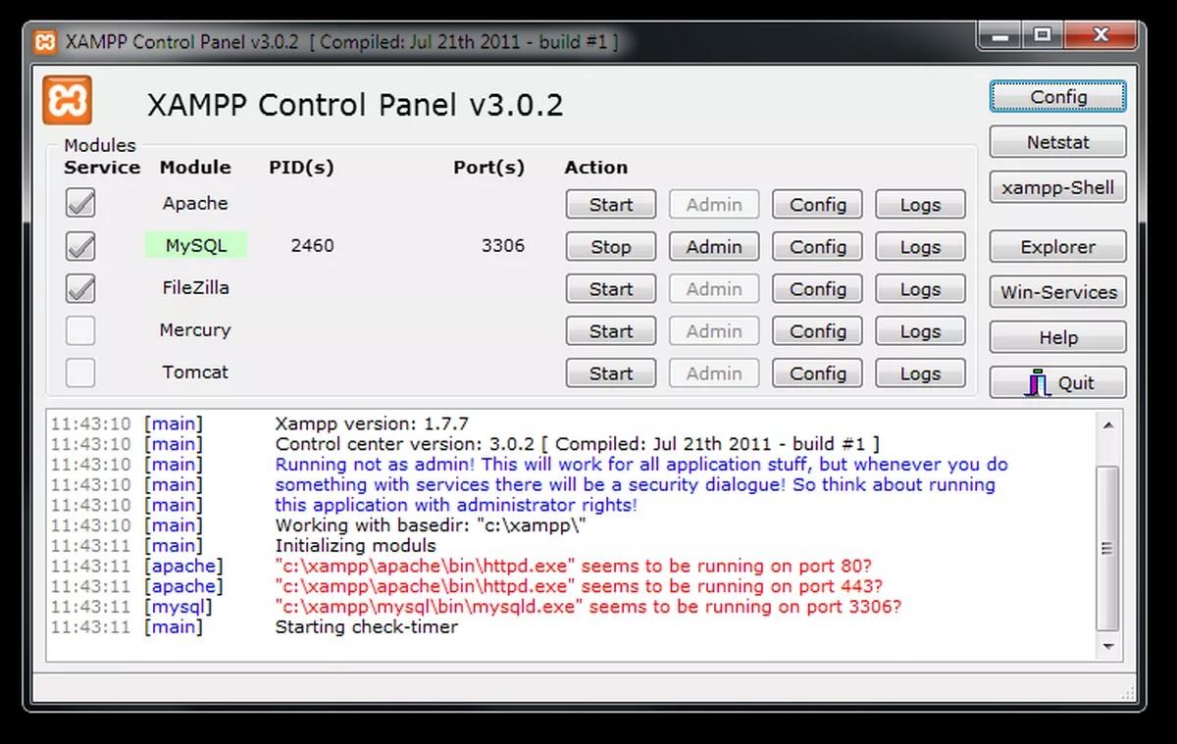This screenshot has height=744, width=1177.
Task: View Tomcat Logs
Action: [920, 373]
